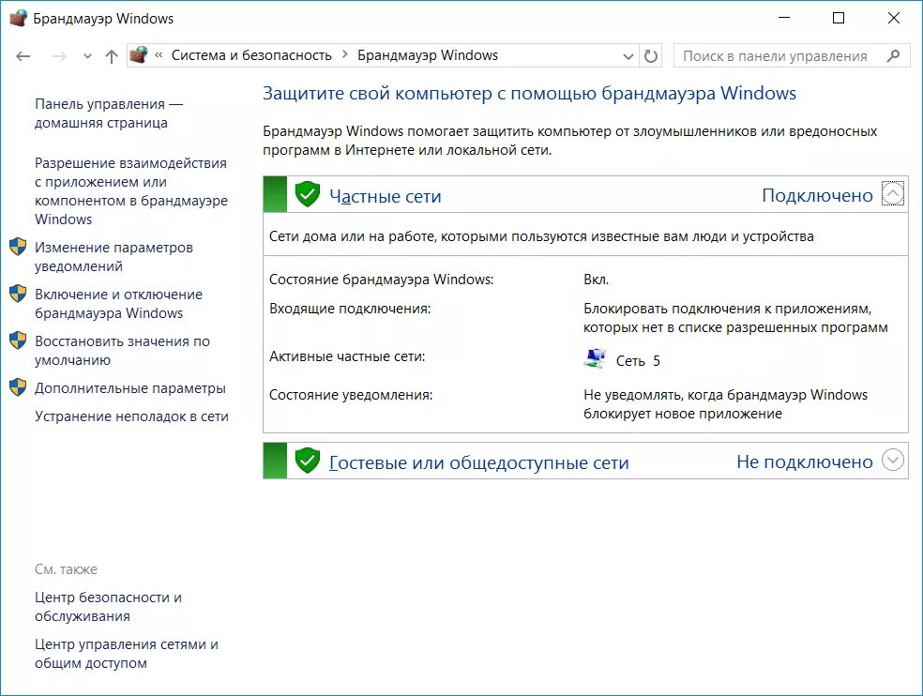This screenshot has width=923, height=696.
Task: Click the firewall icon in the address bar
Action: click(x=139, y=54)
